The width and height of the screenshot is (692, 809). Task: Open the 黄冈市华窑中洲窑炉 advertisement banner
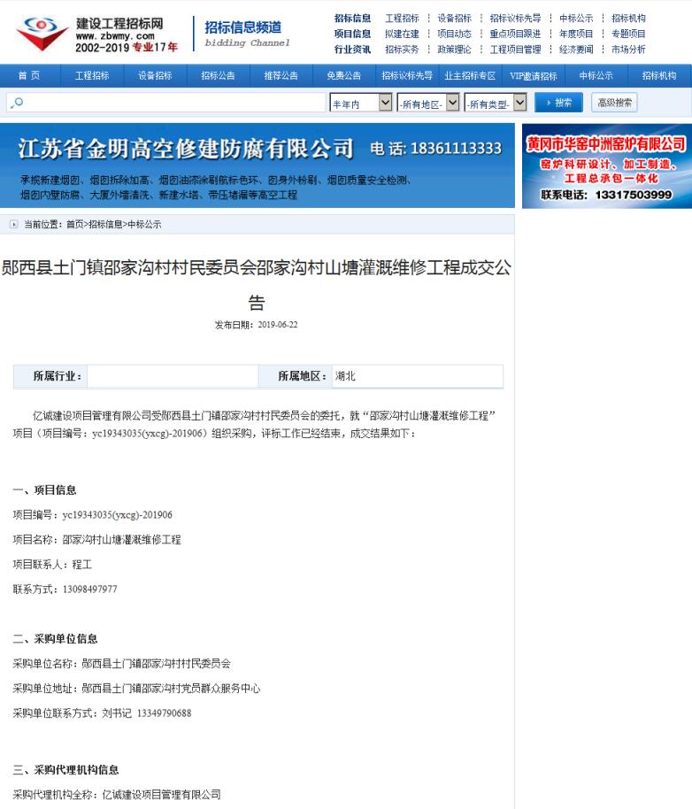click(x=606, y=166)
